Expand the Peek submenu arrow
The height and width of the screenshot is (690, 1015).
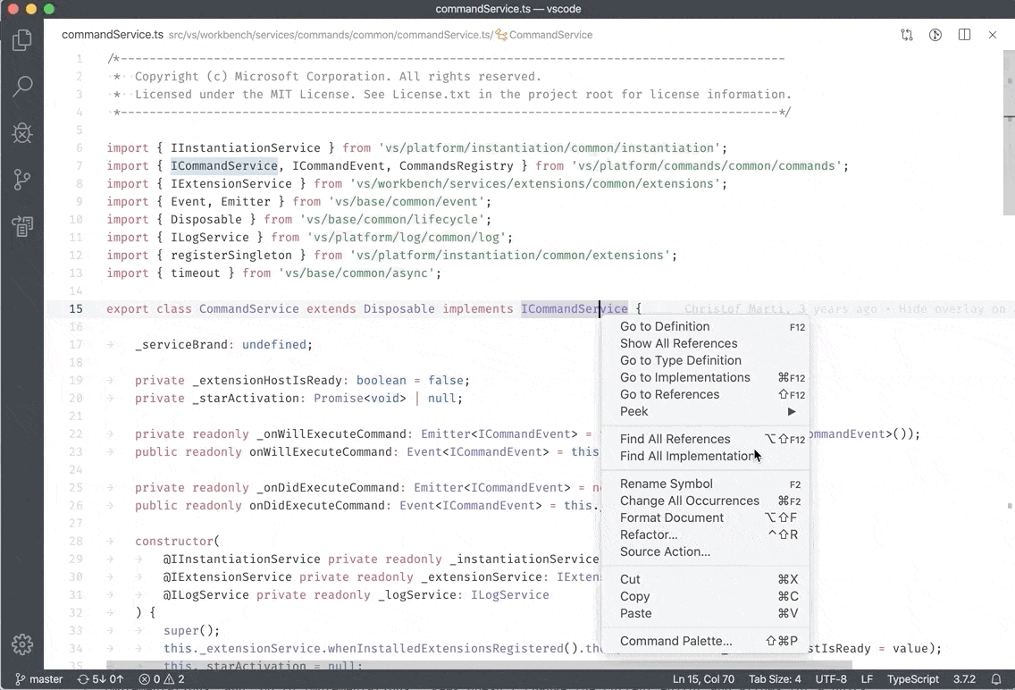790,411
